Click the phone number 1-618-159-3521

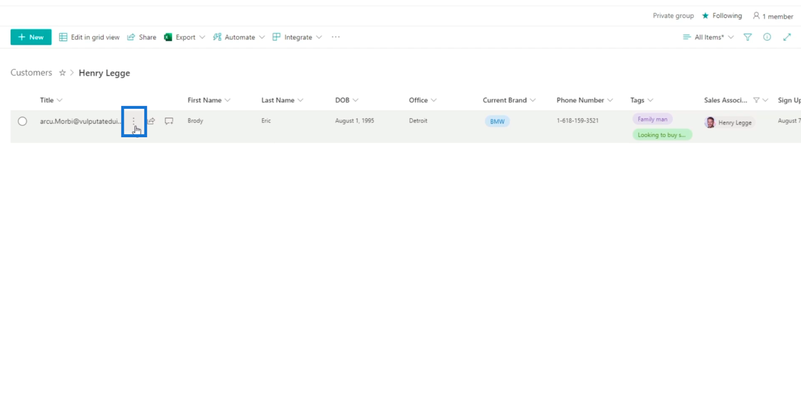(577, 121)
